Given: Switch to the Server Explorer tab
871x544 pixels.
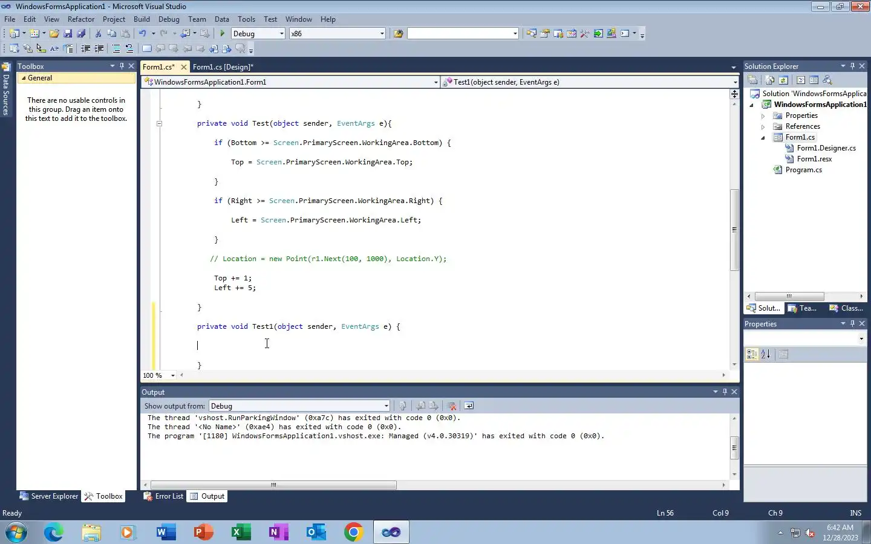Looking at the screenshot, I should tap(49, 496).
